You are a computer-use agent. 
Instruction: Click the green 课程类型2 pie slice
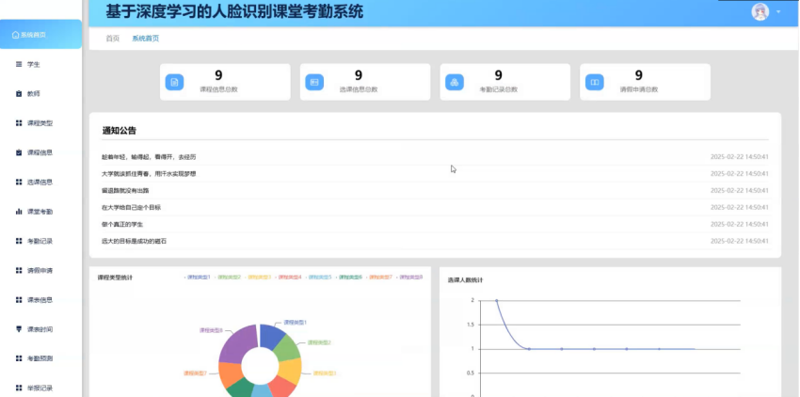[x=288, y=348]
